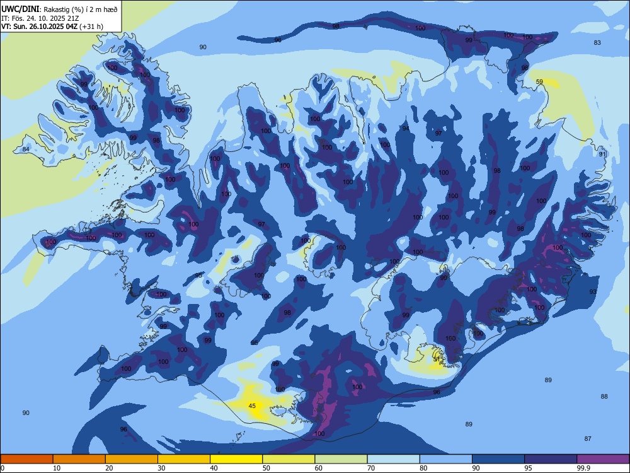The image size is (630, 473).
Task: Click the '59' humidity value on the map
Action: pyautogui.click(x=539, y=81)
